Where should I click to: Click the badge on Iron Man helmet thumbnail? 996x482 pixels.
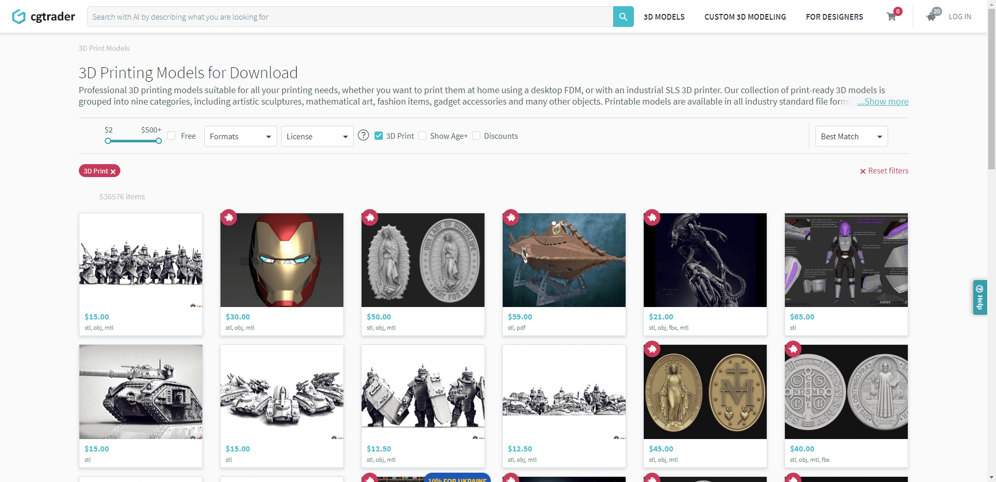pyautogui.click(x=229, y=217)
